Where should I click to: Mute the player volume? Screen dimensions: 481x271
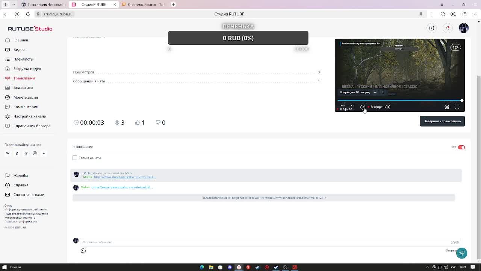(387, 107)
